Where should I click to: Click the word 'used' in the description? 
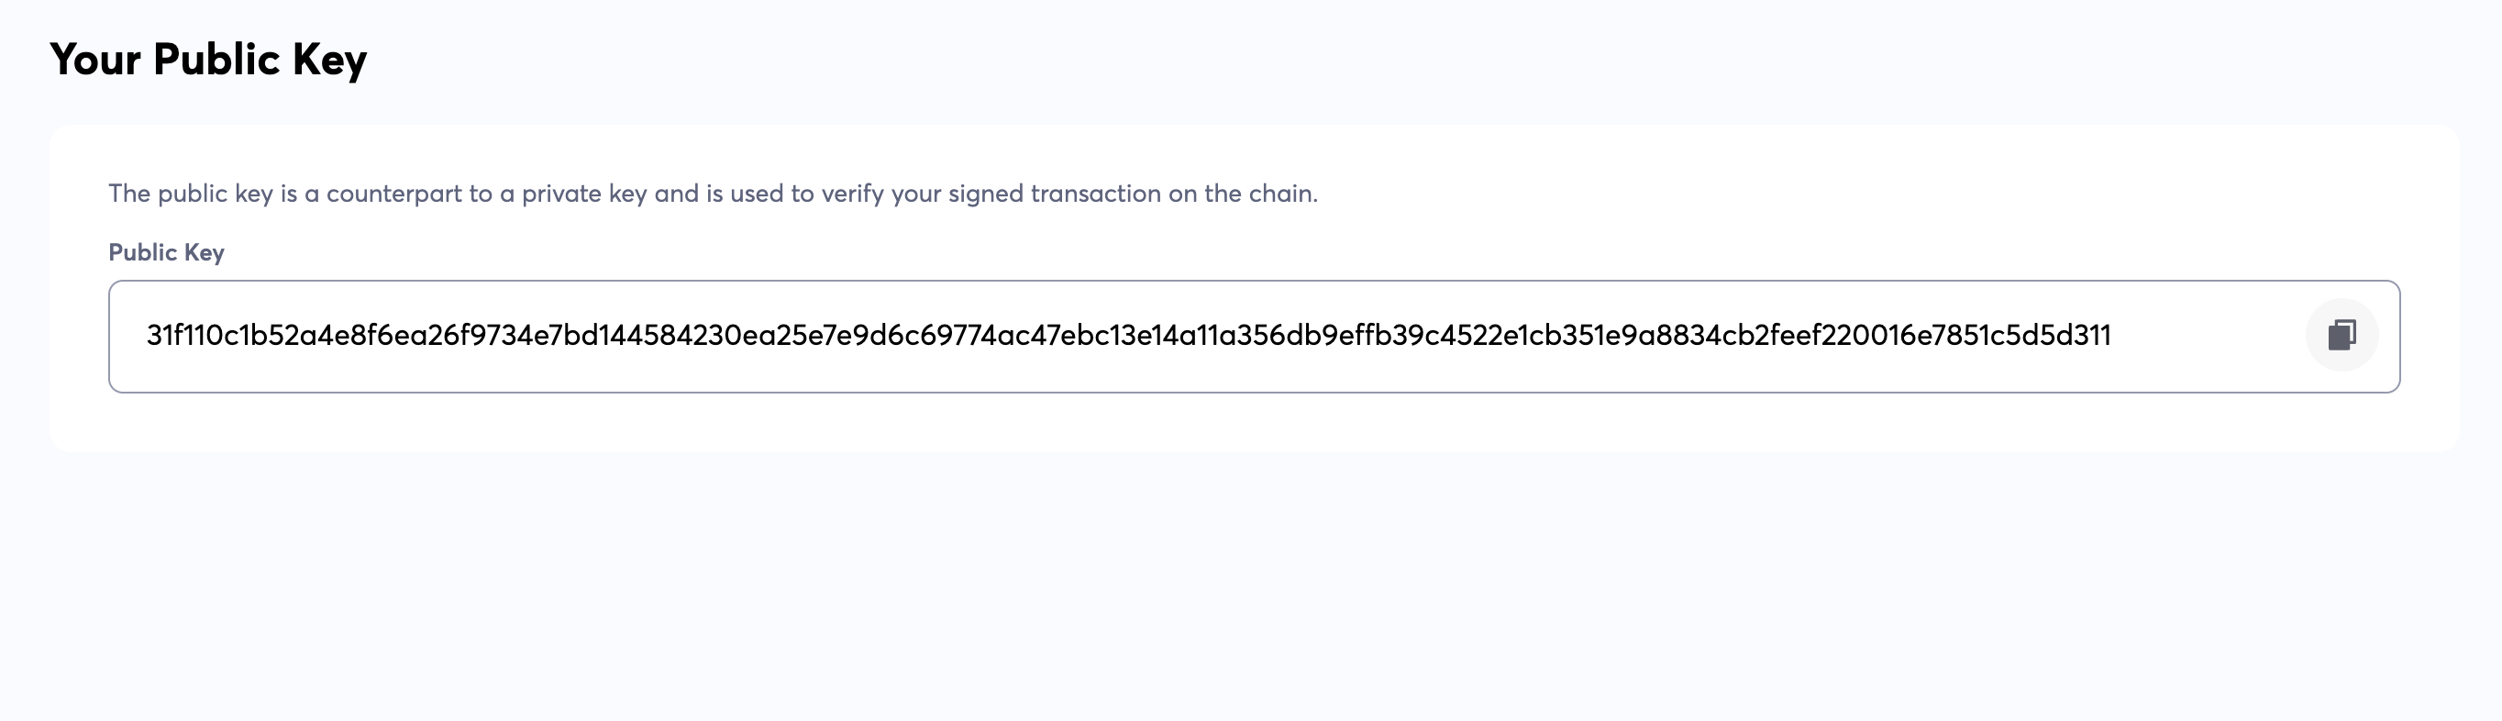coord(758,194)
